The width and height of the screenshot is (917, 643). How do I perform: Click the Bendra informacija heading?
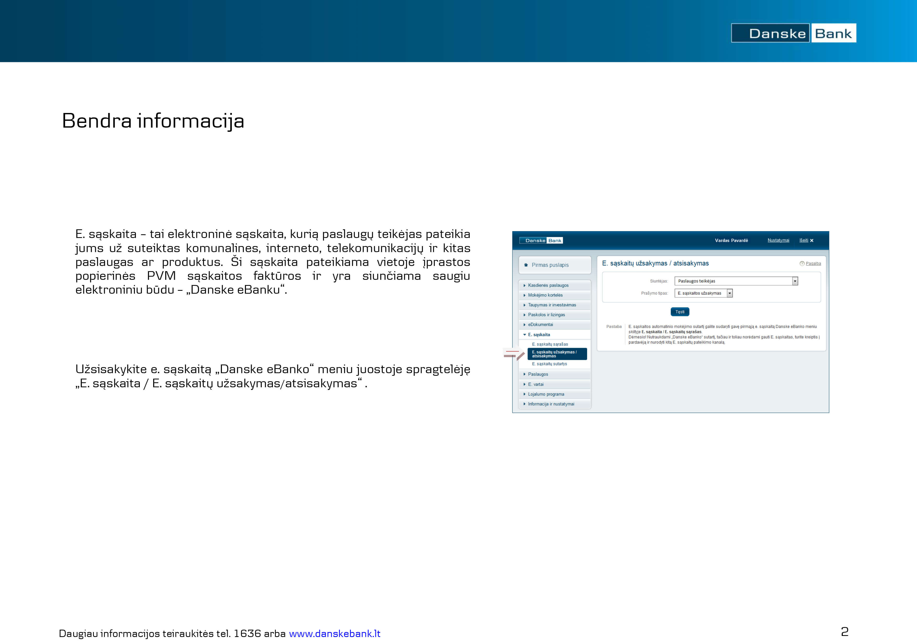tap(153, 121)
